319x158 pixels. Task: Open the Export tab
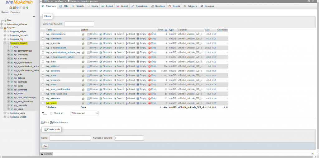pyautogui.click(x=107, y=6)
